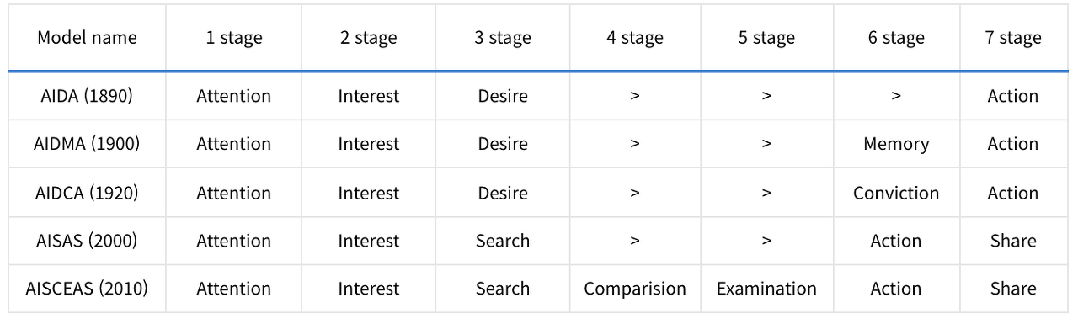The image size is (1078, 324).
Task: Select the "7 stage" header cell
Action: pos(1013,38)
